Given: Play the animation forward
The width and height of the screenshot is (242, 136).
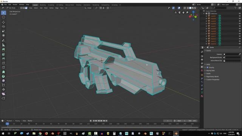Looking at the screenshot, I should 101,121.
